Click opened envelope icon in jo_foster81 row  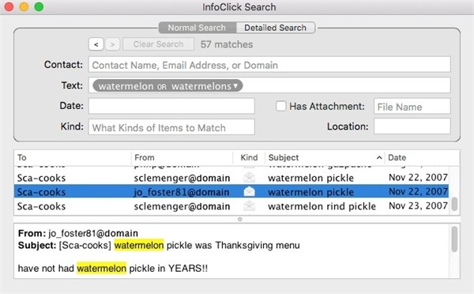click(x=249, y=191)
